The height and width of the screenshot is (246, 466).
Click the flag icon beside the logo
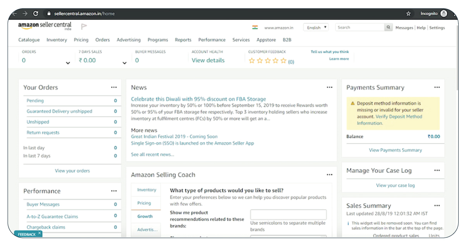[84, 27]
